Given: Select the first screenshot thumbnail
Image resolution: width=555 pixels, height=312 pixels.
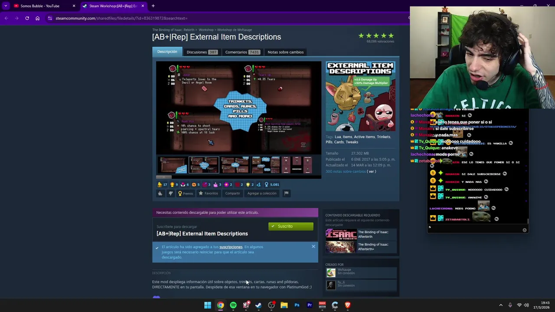Looking at the screenshot, I should click(172, 165).
